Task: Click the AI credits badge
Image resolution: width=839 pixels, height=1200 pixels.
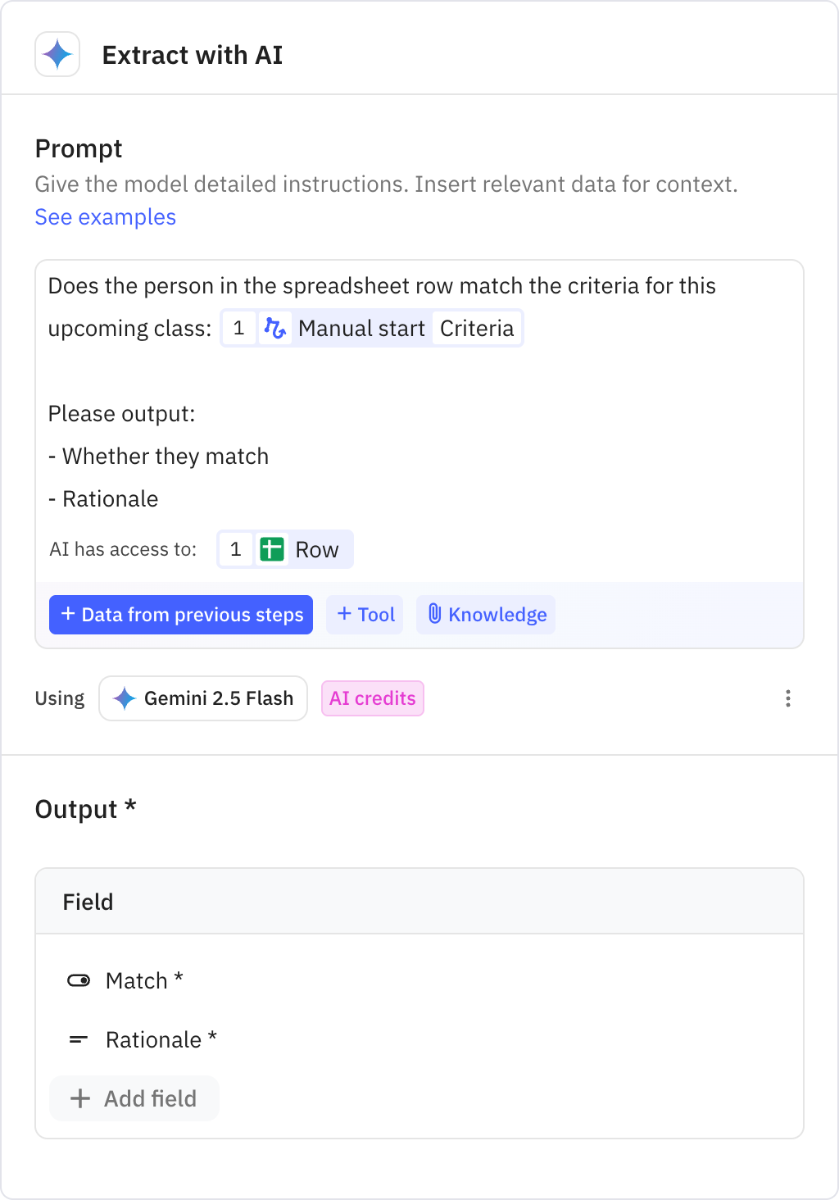Action: [x=372, y=698]
